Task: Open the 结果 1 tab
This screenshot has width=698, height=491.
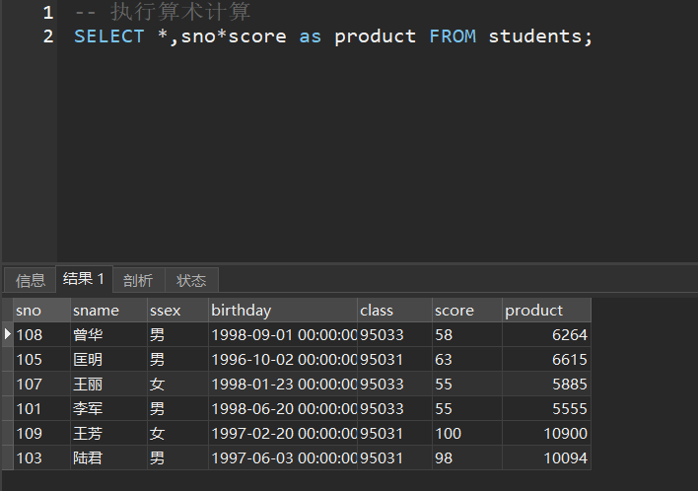Action: (x=84, y=279)
